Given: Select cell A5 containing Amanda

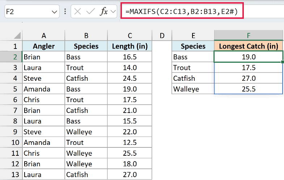Looking at the screenshot, I should pos(43,89).
